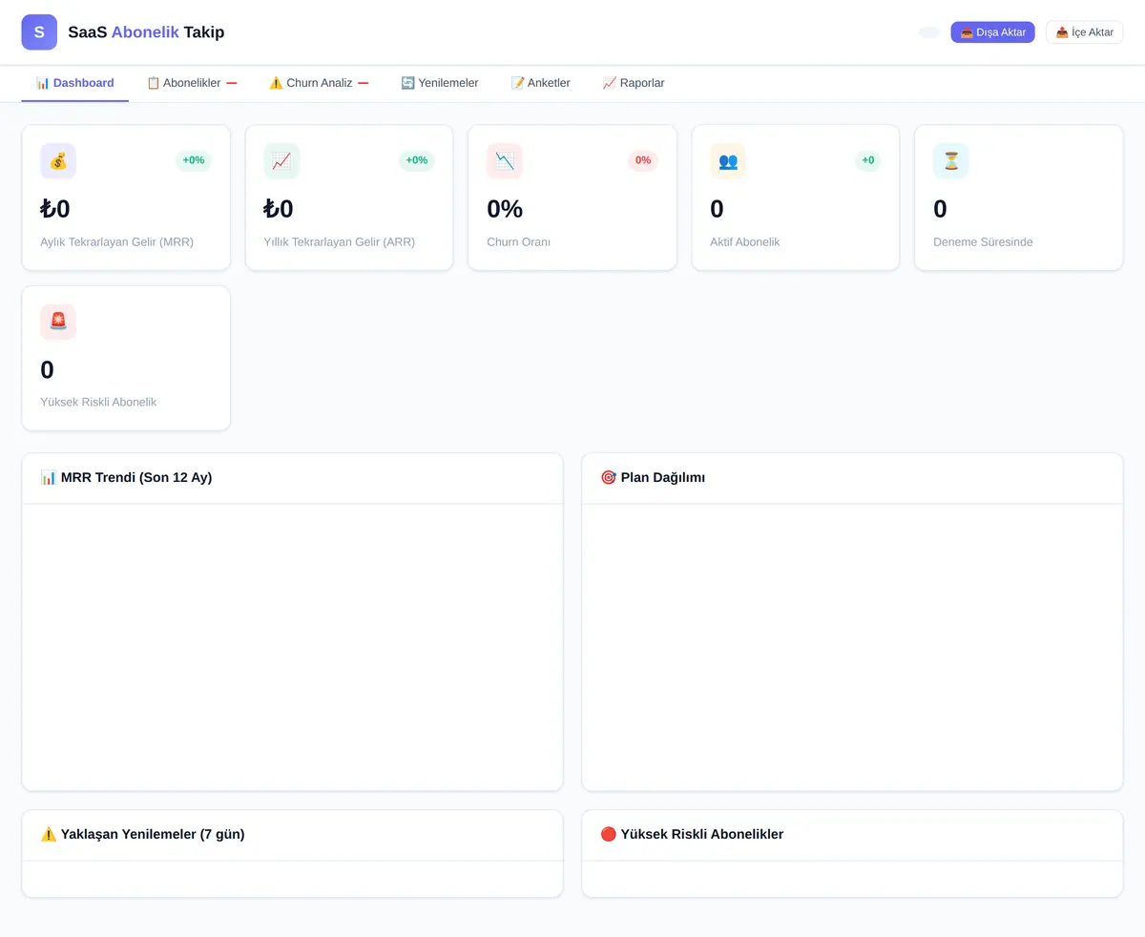Viewport: 1145px width, 937px height.
Task: Click the 'Deneme Süresinde' card label
Action: coord(983,242)
